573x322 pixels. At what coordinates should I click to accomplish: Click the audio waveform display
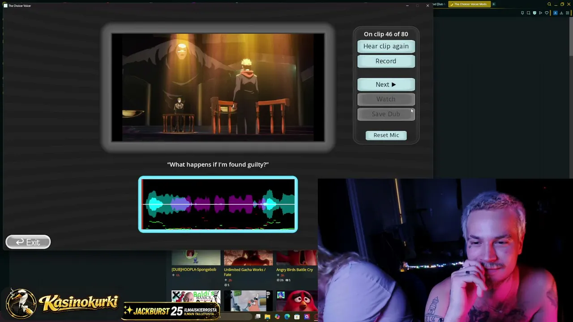tap(218, 204)
